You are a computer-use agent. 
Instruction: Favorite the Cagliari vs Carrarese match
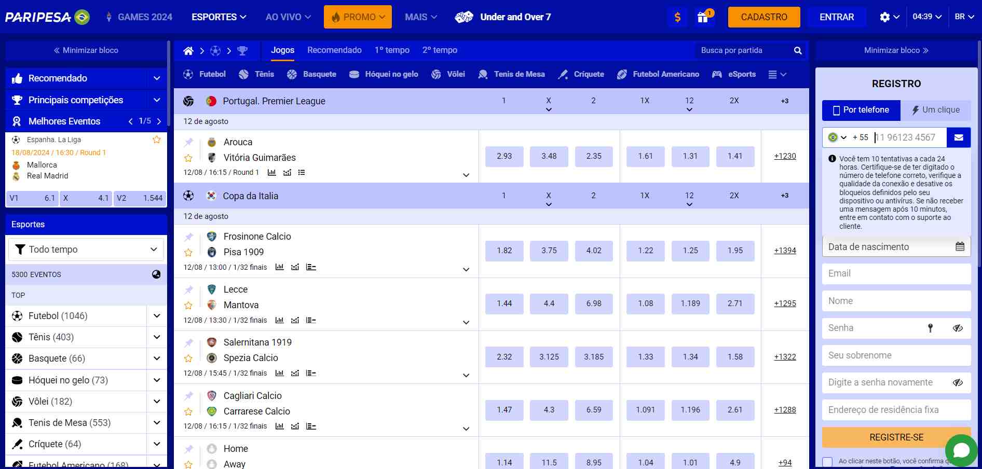point(188,412)
